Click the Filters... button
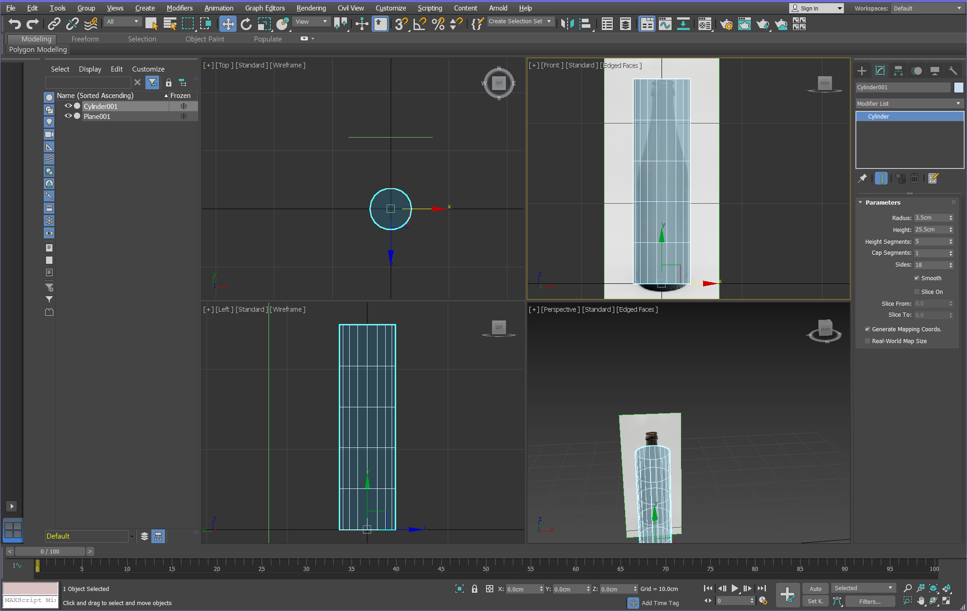Screen dimensions: 967x611 pyautogui.click(x=869, y=601)
